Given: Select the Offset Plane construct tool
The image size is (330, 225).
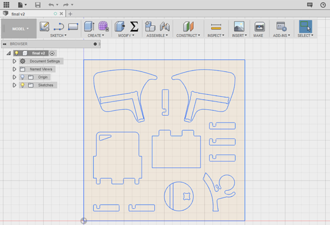Looking at the screenshot, I should [x=188, y=26].
